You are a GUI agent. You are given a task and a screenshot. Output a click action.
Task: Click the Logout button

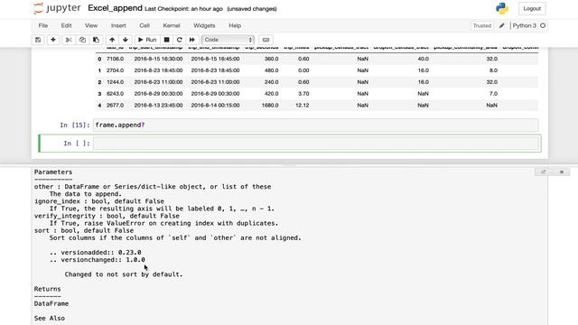(532, 8)
